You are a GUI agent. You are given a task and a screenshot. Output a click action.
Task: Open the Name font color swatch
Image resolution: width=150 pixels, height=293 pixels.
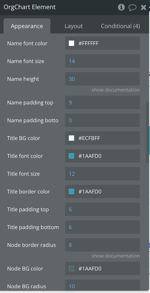coord(71,43)
